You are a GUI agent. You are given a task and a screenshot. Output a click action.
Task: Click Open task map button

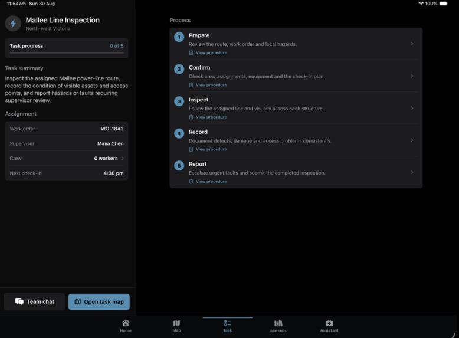point(99,301)
